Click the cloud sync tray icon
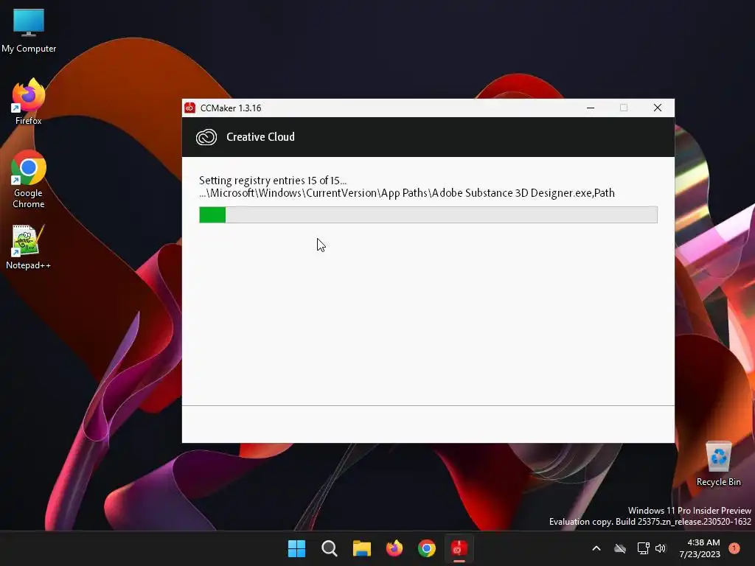Image resolution: width=755 pixels, height=566 pixels. click(x=620, y=548)
